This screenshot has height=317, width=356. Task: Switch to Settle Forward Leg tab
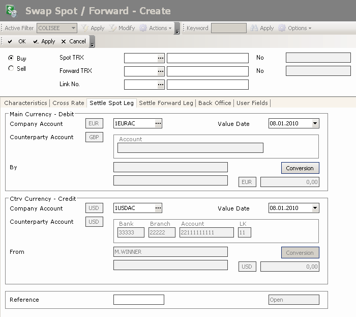tap(166, 103)
